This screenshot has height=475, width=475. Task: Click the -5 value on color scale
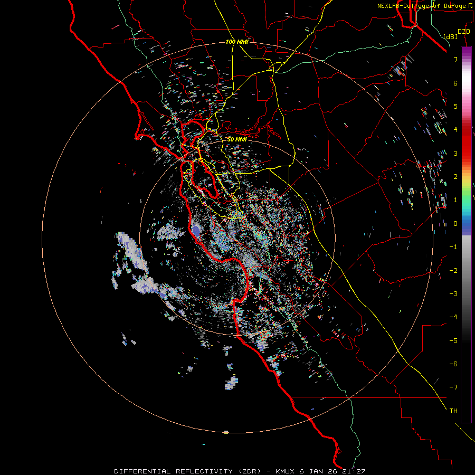click(x=453, y=340)
